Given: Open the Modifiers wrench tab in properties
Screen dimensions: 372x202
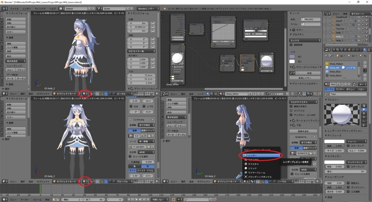Looking at the screenshot, I should point(357,49).
